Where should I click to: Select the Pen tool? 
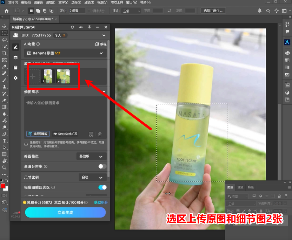click(x=4, y=134)
